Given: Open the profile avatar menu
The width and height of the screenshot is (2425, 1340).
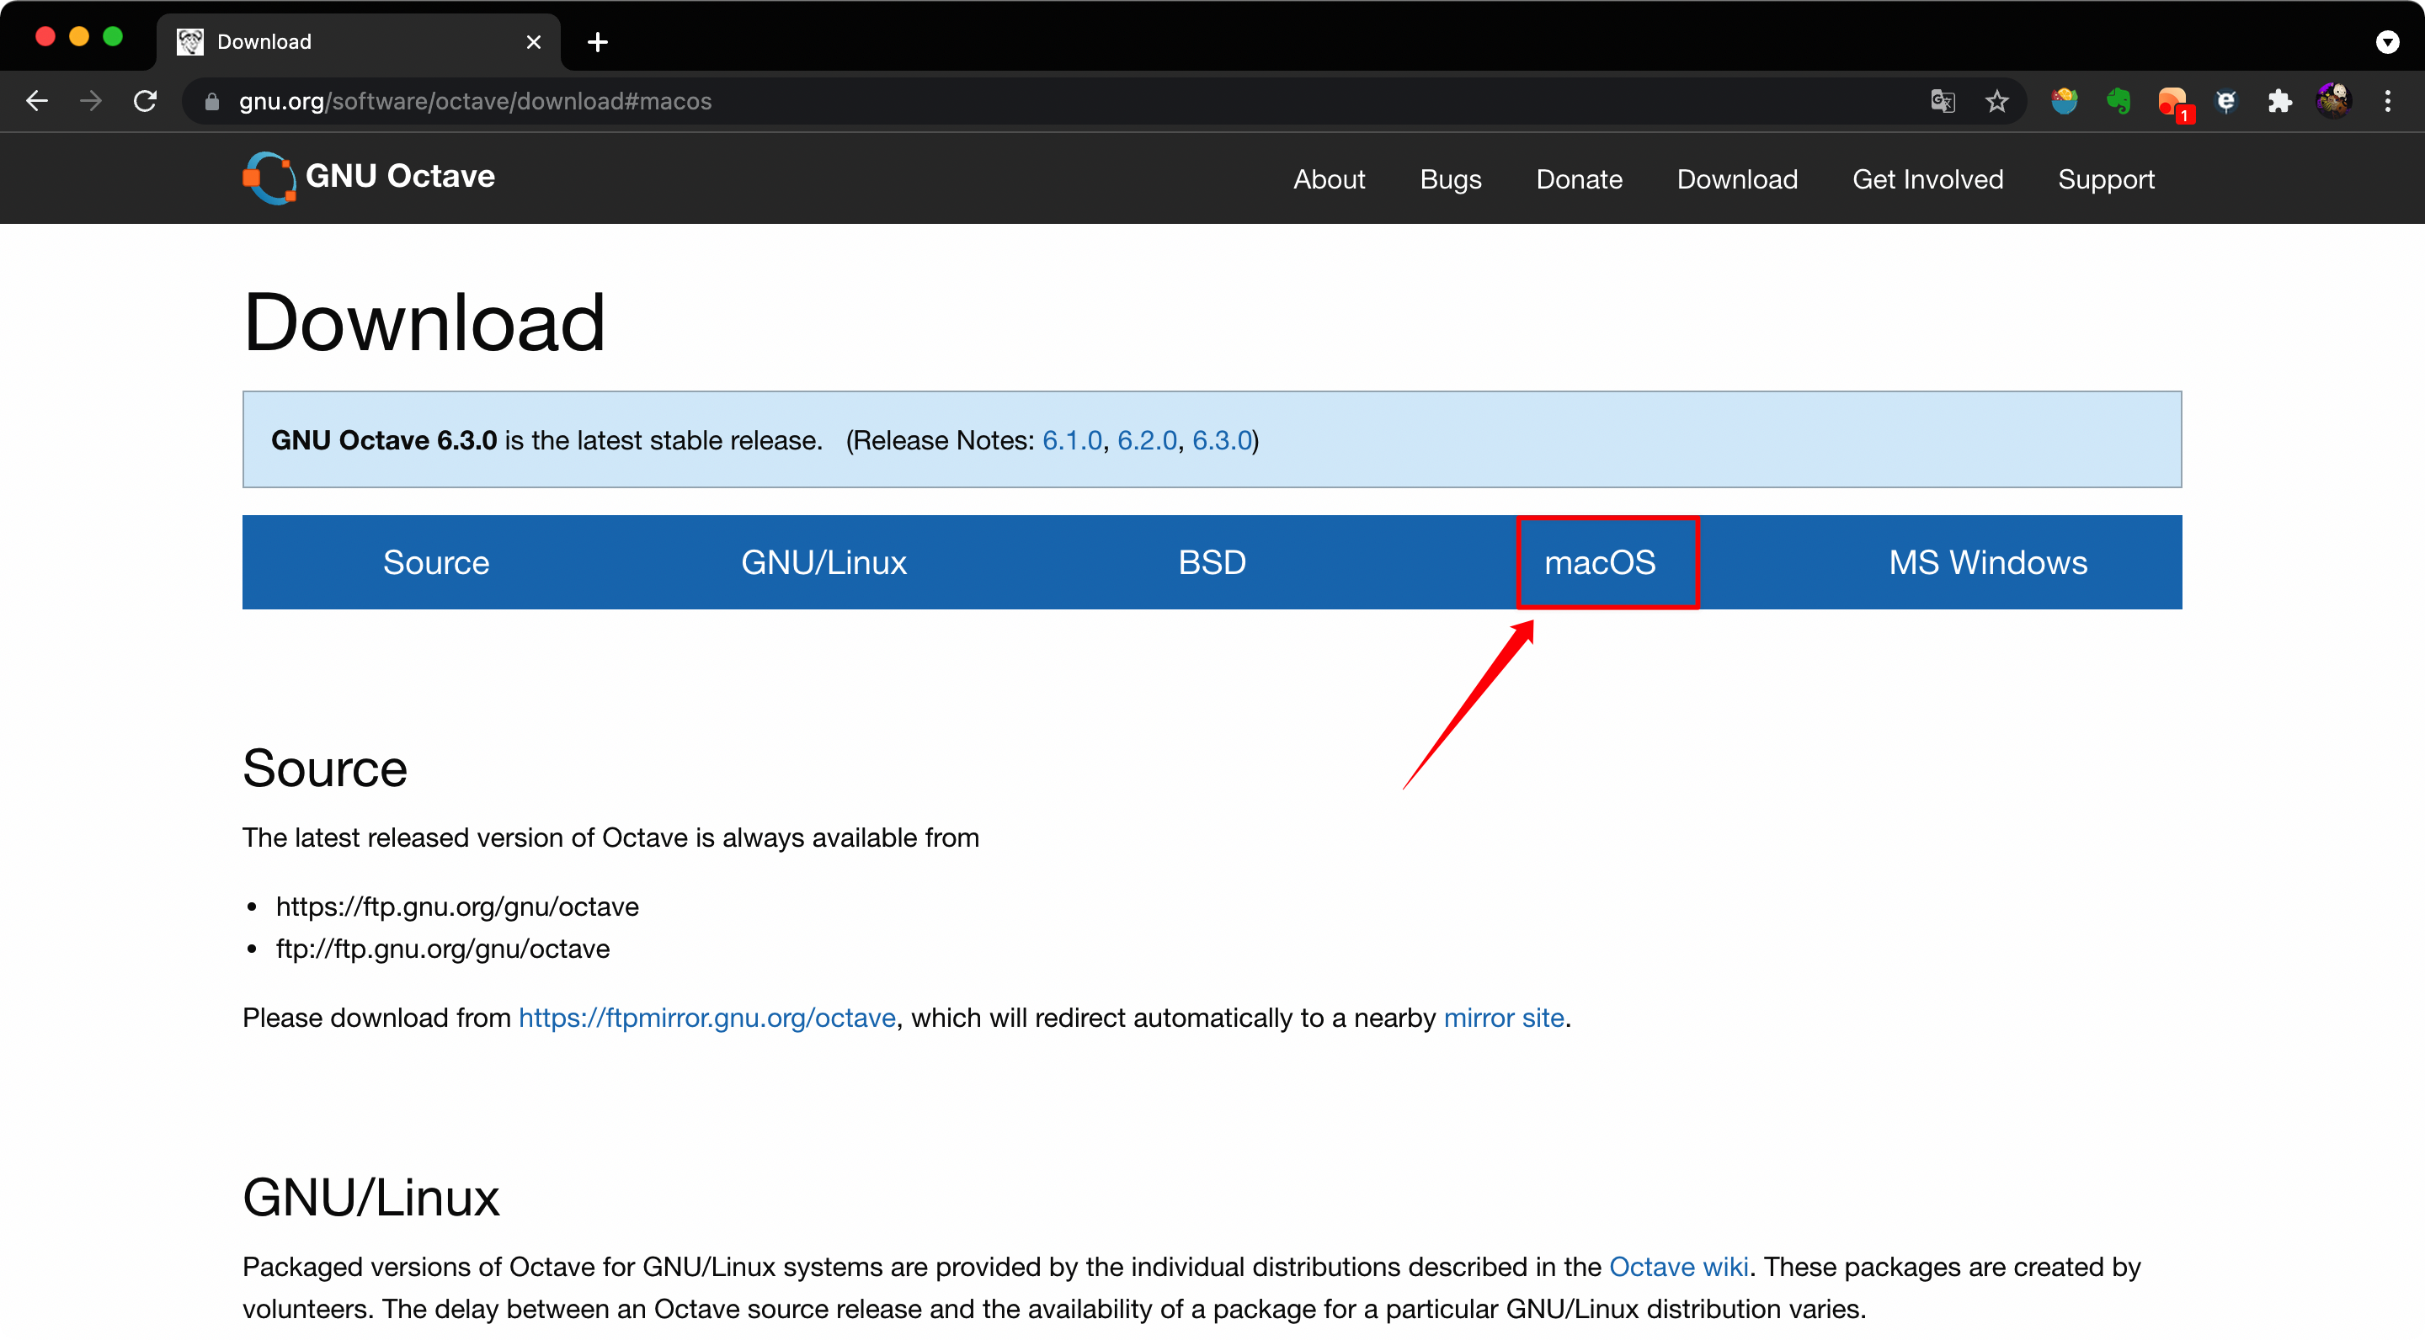Looking at the screenshot, I should click(2334, 101).
